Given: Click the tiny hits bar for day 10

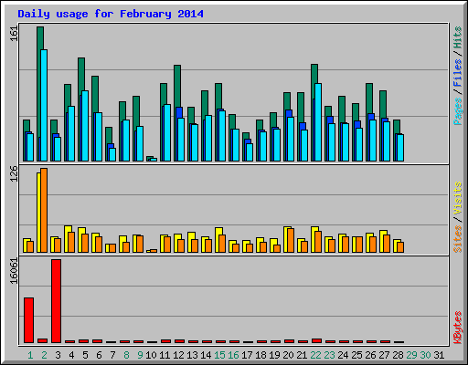Looking at the screenshot, I should (x=149, y=158).
